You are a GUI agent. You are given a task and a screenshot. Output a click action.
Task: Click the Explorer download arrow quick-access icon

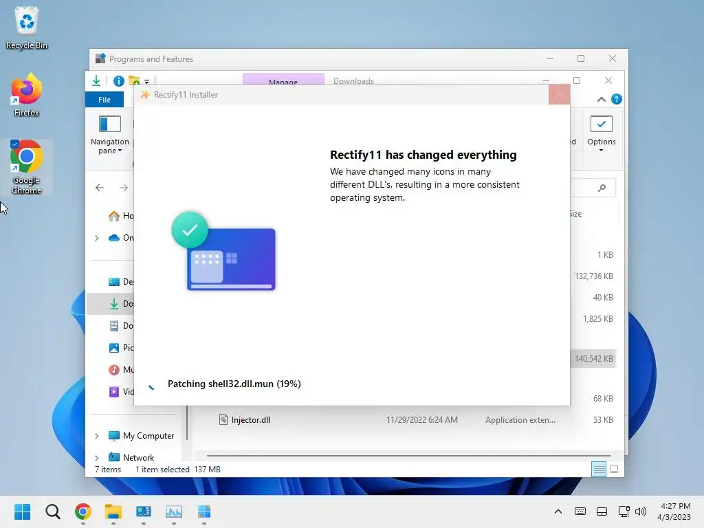click(x=96, y=81)
